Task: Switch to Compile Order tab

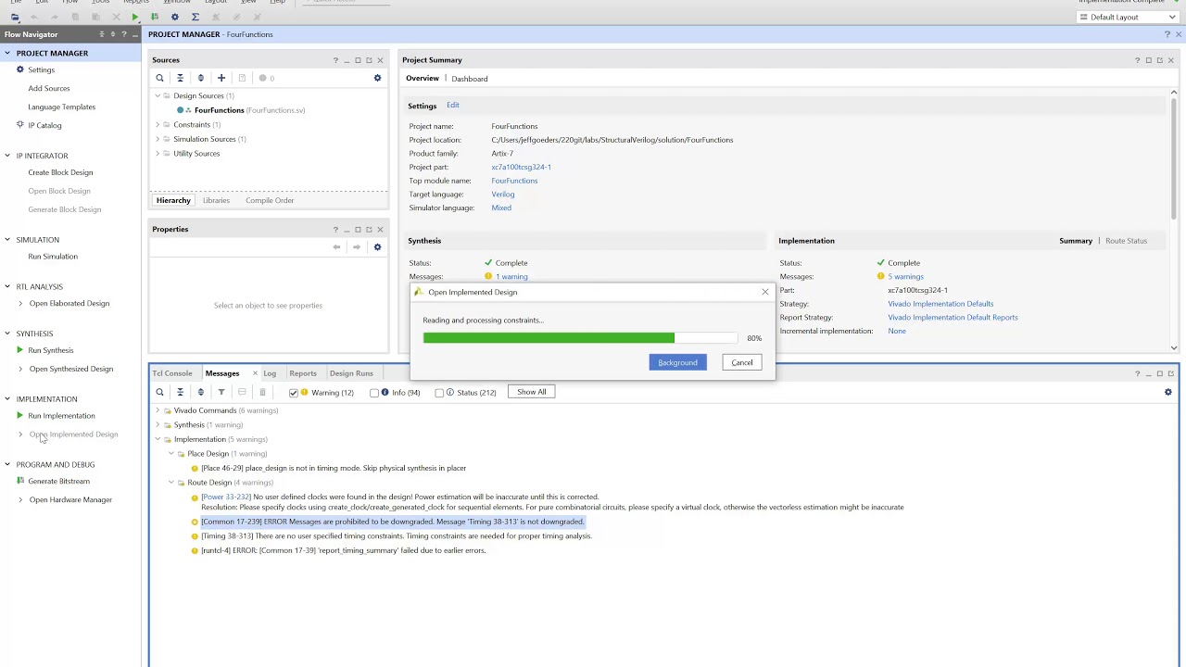Action: (270, 200)
